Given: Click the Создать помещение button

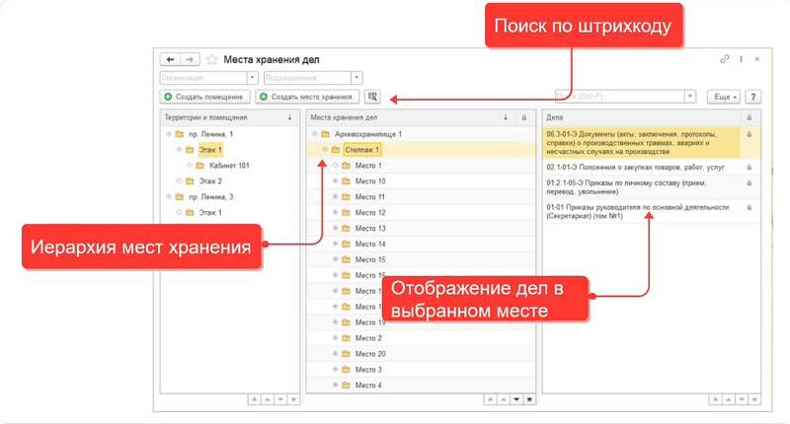Looking at the screenshot, I should pyautogui.click(x=205, y=97).
